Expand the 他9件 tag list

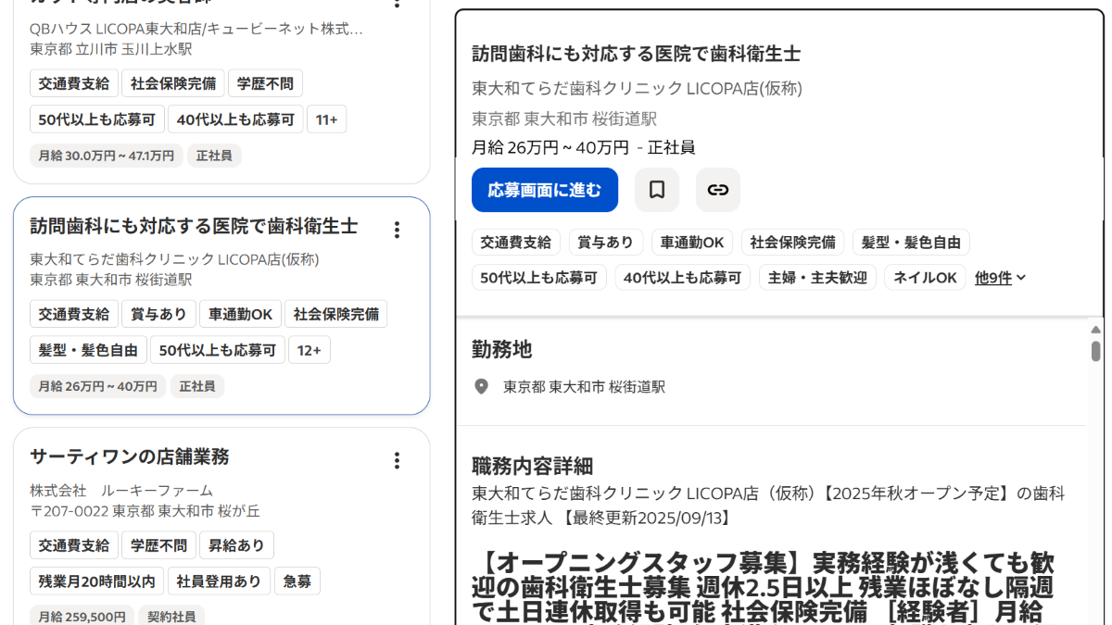(x=1001, y=278)
